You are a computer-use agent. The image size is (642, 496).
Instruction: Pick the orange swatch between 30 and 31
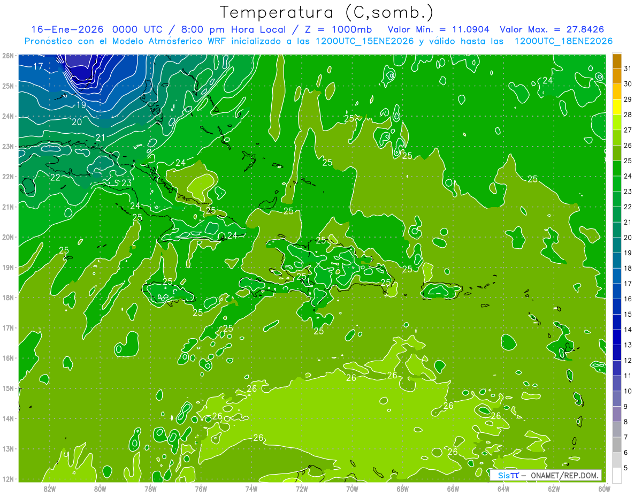(617, 77)
